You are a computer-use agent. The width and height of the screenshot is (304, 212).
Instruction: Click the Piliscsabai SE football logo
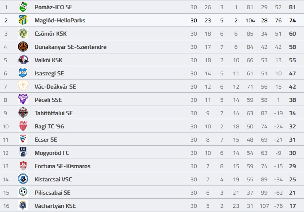(23, 192)
